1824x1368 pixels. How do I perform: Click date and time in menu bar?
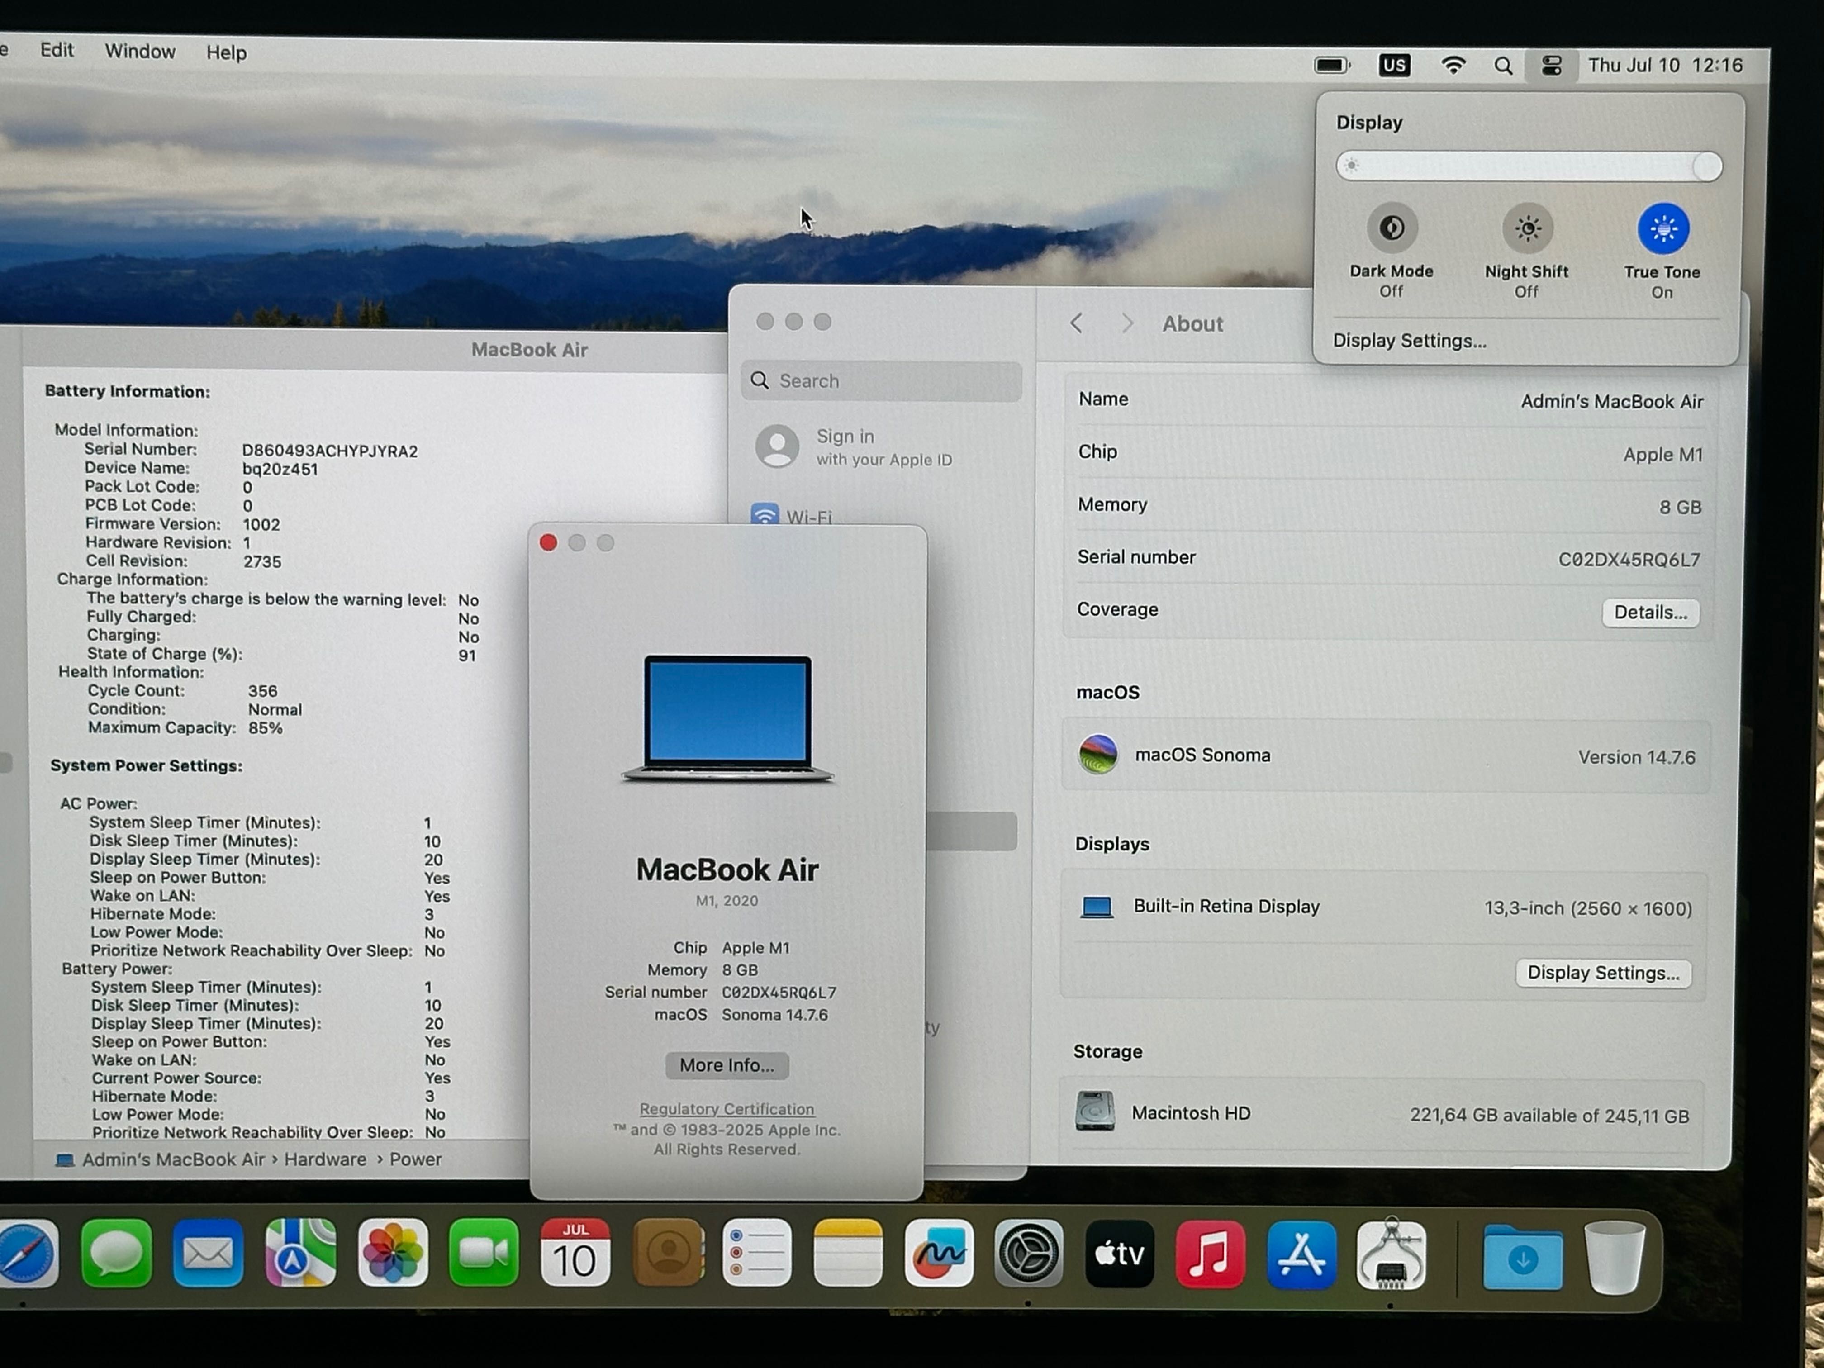[1665, 65]
